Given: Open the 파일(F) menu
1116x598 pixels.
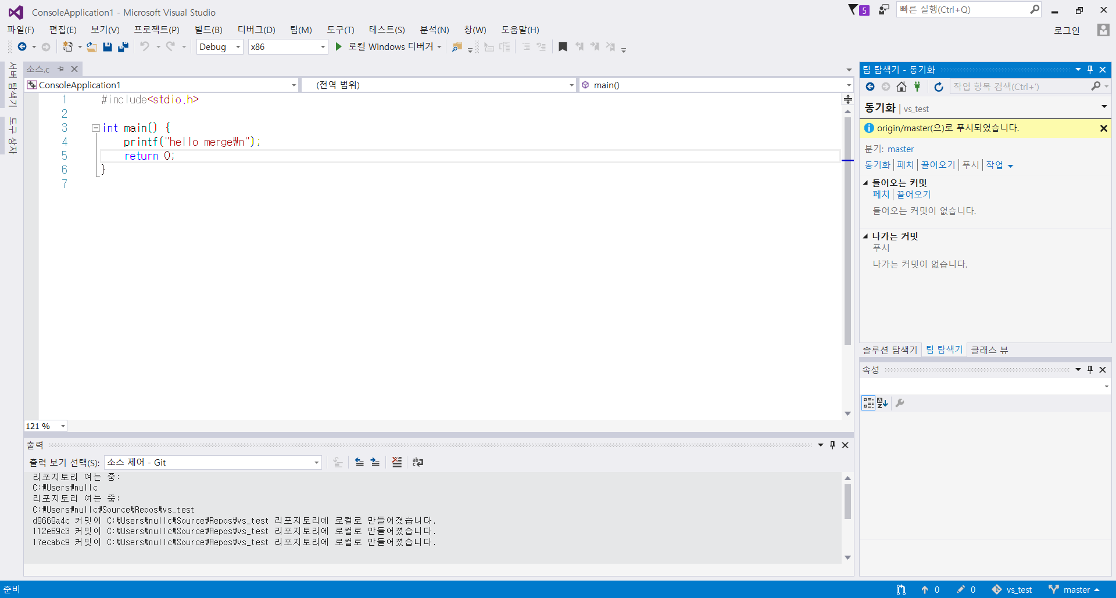Looking at the screenshot, I should pyautogui.click(x=20, y=30).
